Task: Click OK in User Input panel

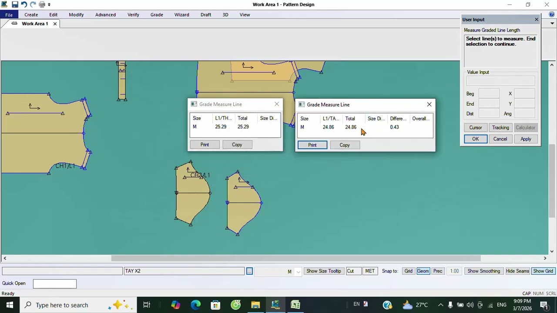Action: (475, 139)
